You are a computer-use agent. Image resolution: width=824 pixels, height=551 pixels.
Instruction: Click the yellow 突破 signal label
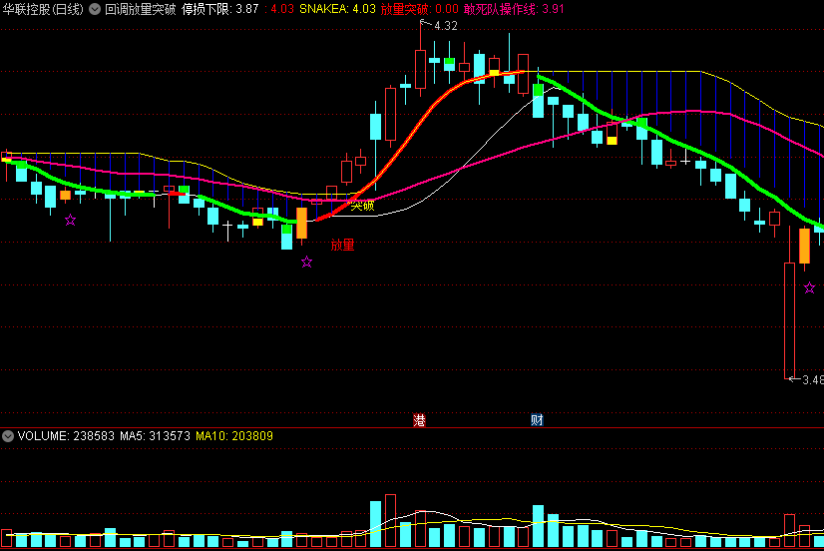[362, 206]
